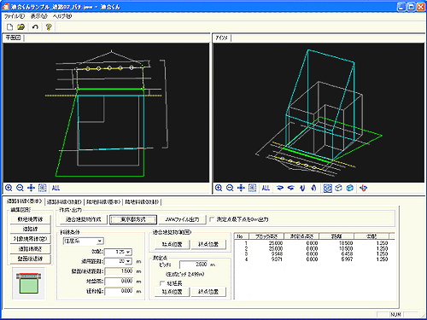
Task: Select table cell reading 10.500
Action: [346, 248]
